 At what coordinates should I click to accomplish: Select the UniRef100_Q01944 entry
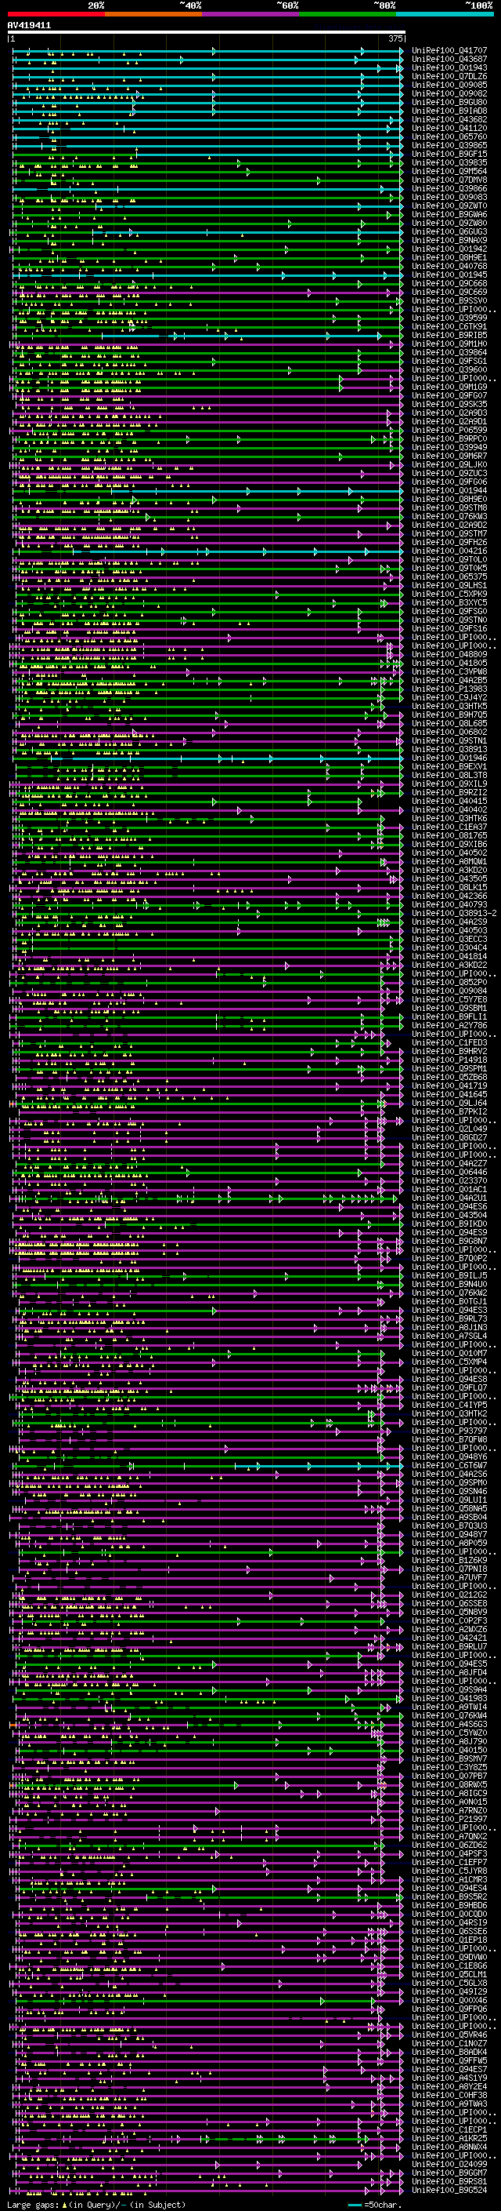[449, 491]
